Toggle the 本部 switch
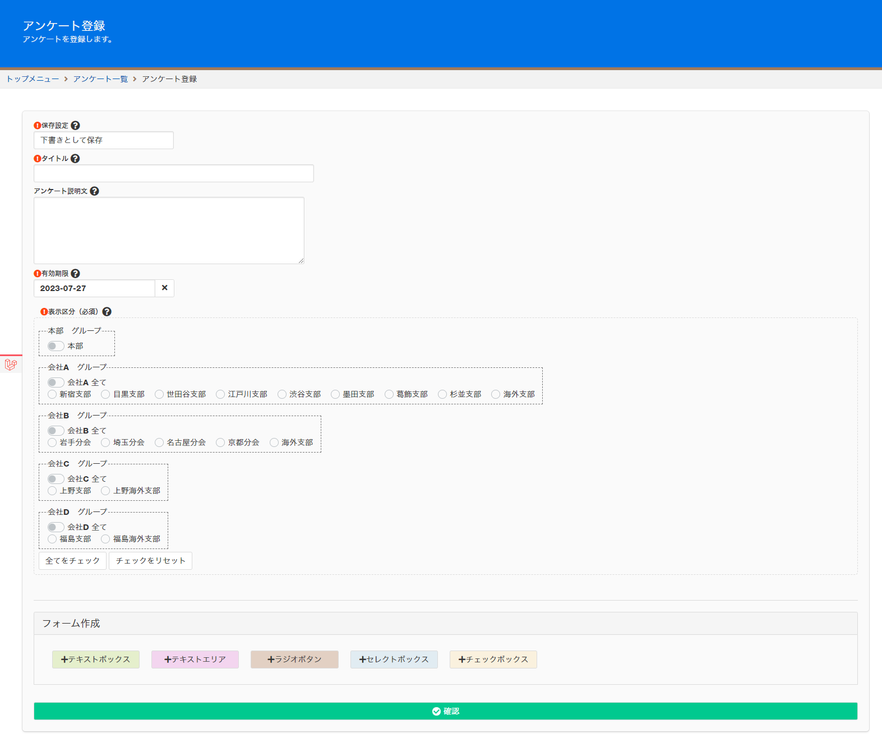Image resolution: width=882 pixels, height=747 pixels. [56, 346]
